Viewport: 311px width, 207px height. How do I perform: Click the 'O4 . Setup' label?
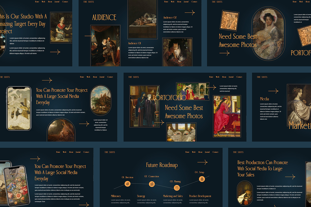pyautogui.click(x=200, y=172)
